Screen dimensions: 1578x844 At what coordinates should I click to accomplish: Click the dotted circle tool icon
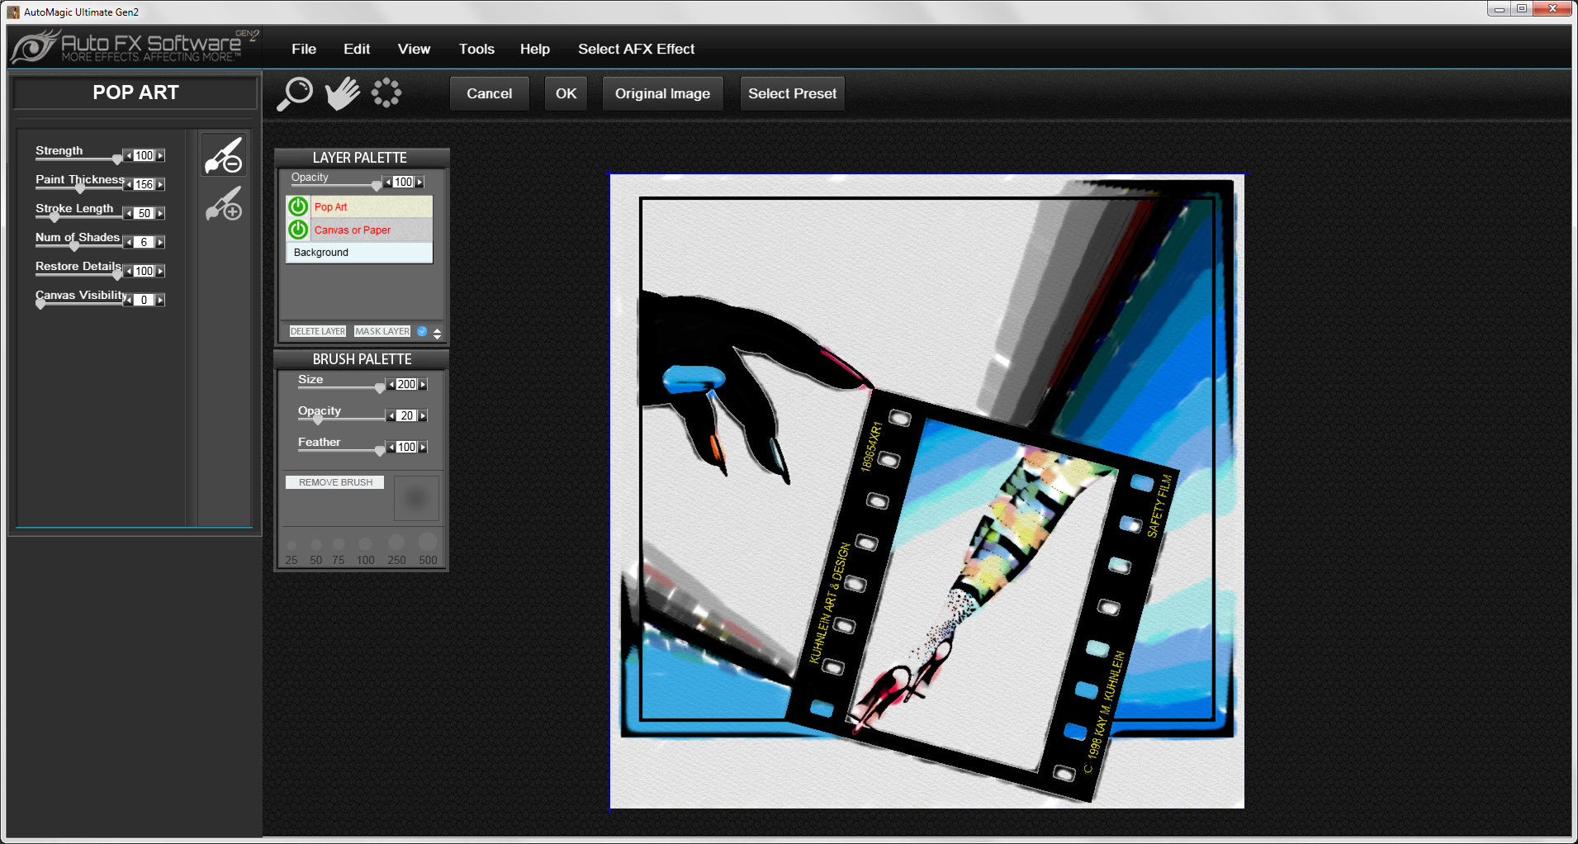pyautogui.click(x=386, y=93)
